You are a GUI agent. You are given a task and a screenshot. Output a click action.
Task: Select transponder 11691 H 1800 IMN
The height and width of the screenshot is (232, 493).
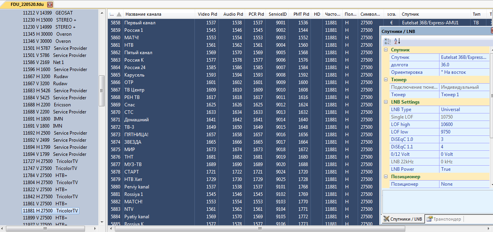click(x=42, y=119)
